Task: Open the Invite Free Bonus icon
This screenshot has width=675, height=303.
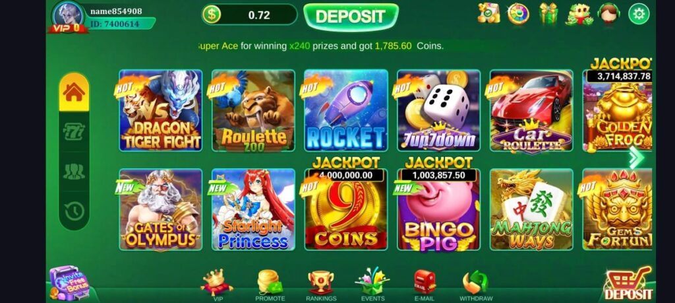Action: tap(69, 283)
